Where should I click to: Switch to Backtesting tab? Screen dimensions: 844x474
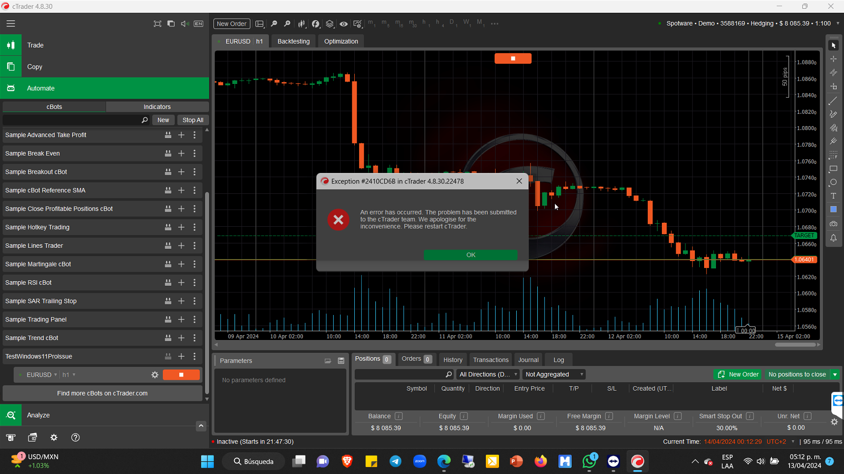click(x=293, y=41)
